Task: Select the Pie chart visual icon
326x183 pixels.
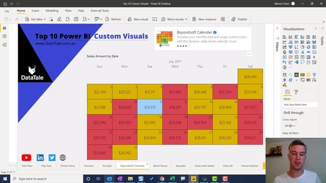Action: point(302,47)
